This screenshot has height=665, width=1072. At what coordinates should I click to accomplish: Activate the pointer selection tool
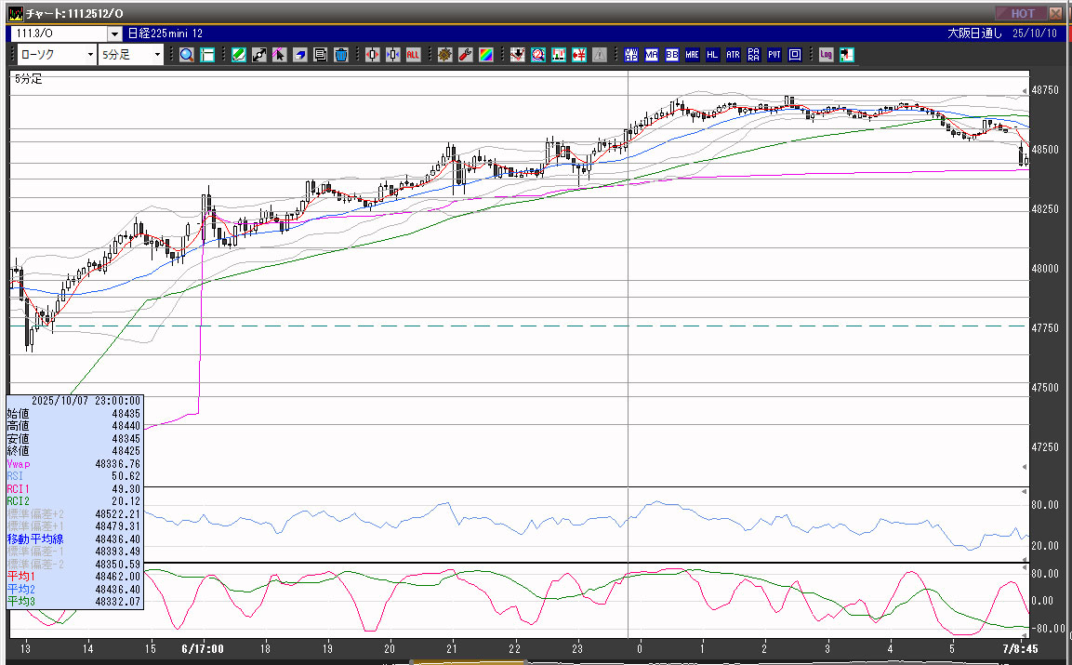(279, 55)
